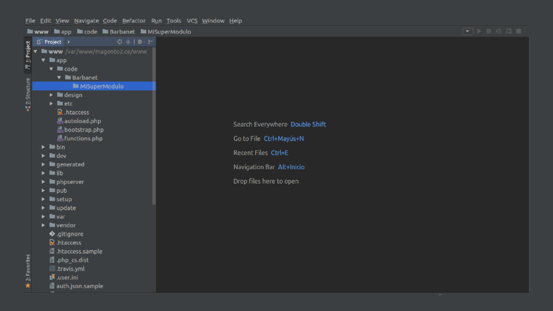Click the Stop square icon in toolbar
This screenshot has width=553, height=311.
518,31
